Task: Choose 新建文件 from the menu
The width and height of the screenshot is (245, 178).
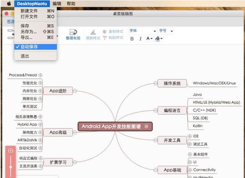Action: click(x=36, y=11)
